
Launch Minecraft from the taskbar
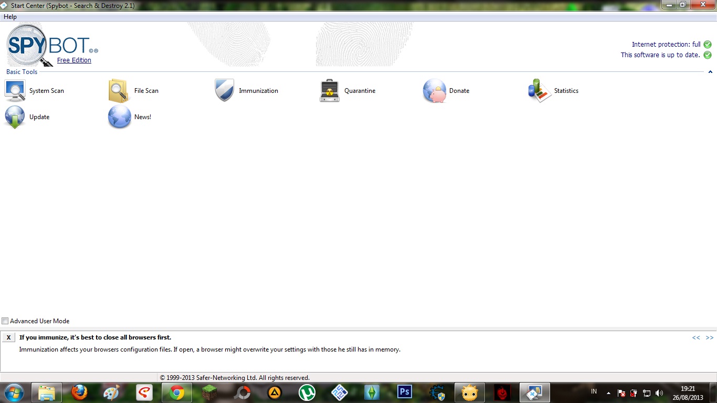point(209,393)
